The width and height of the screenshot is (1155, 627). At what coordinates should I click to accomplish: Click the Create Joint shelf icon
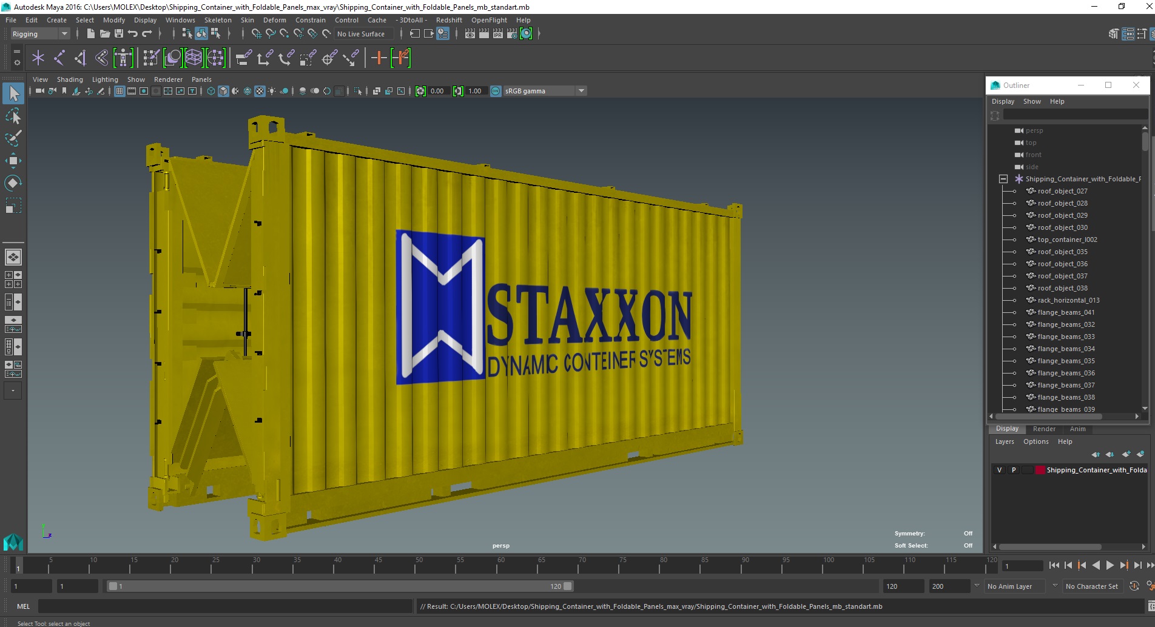click(x=59, y=58)
